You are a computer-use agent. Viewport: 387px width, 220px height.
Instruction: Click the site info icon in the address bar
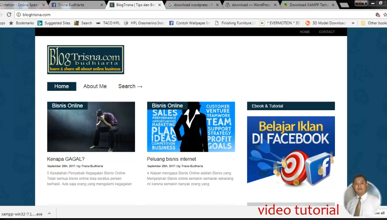19,15
